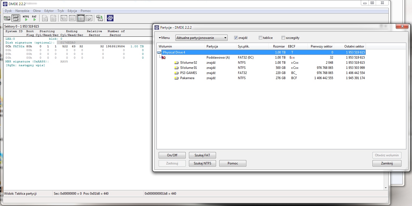Close the Partycje dialog with red X
The width and height of the screenshot is (412, 206).
[x=402, y=26]
